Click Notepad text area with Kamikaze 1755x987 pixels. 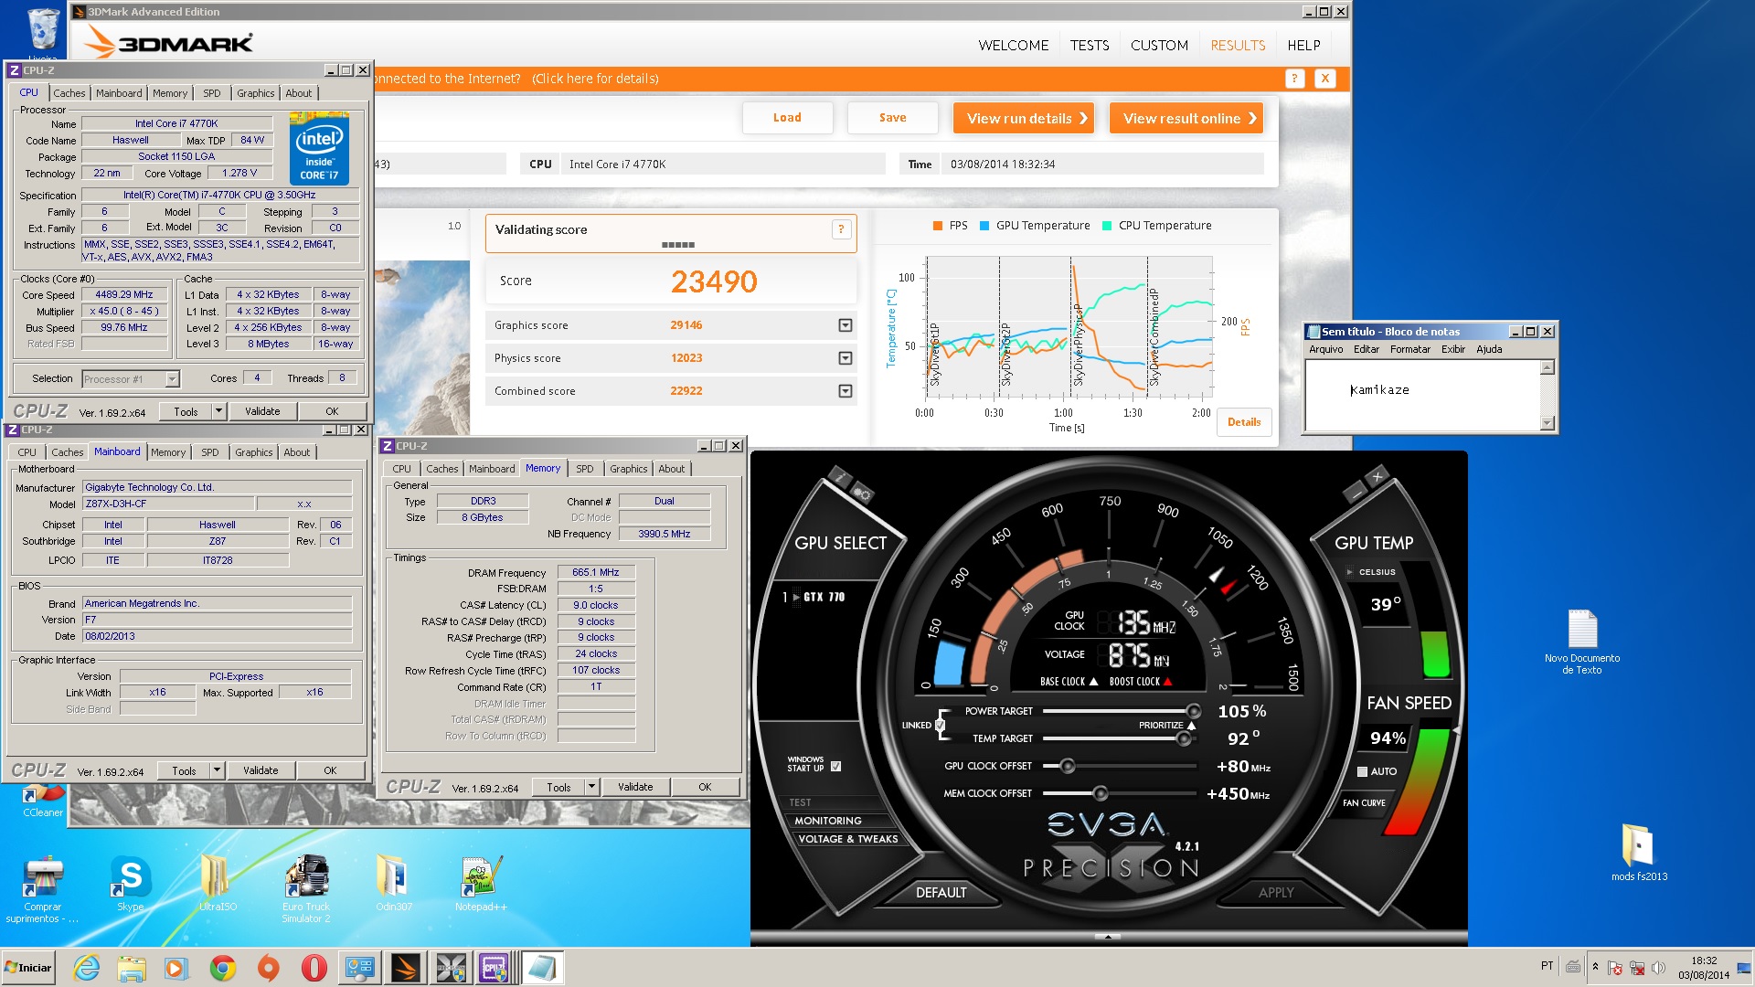(x=1423, y=395)
